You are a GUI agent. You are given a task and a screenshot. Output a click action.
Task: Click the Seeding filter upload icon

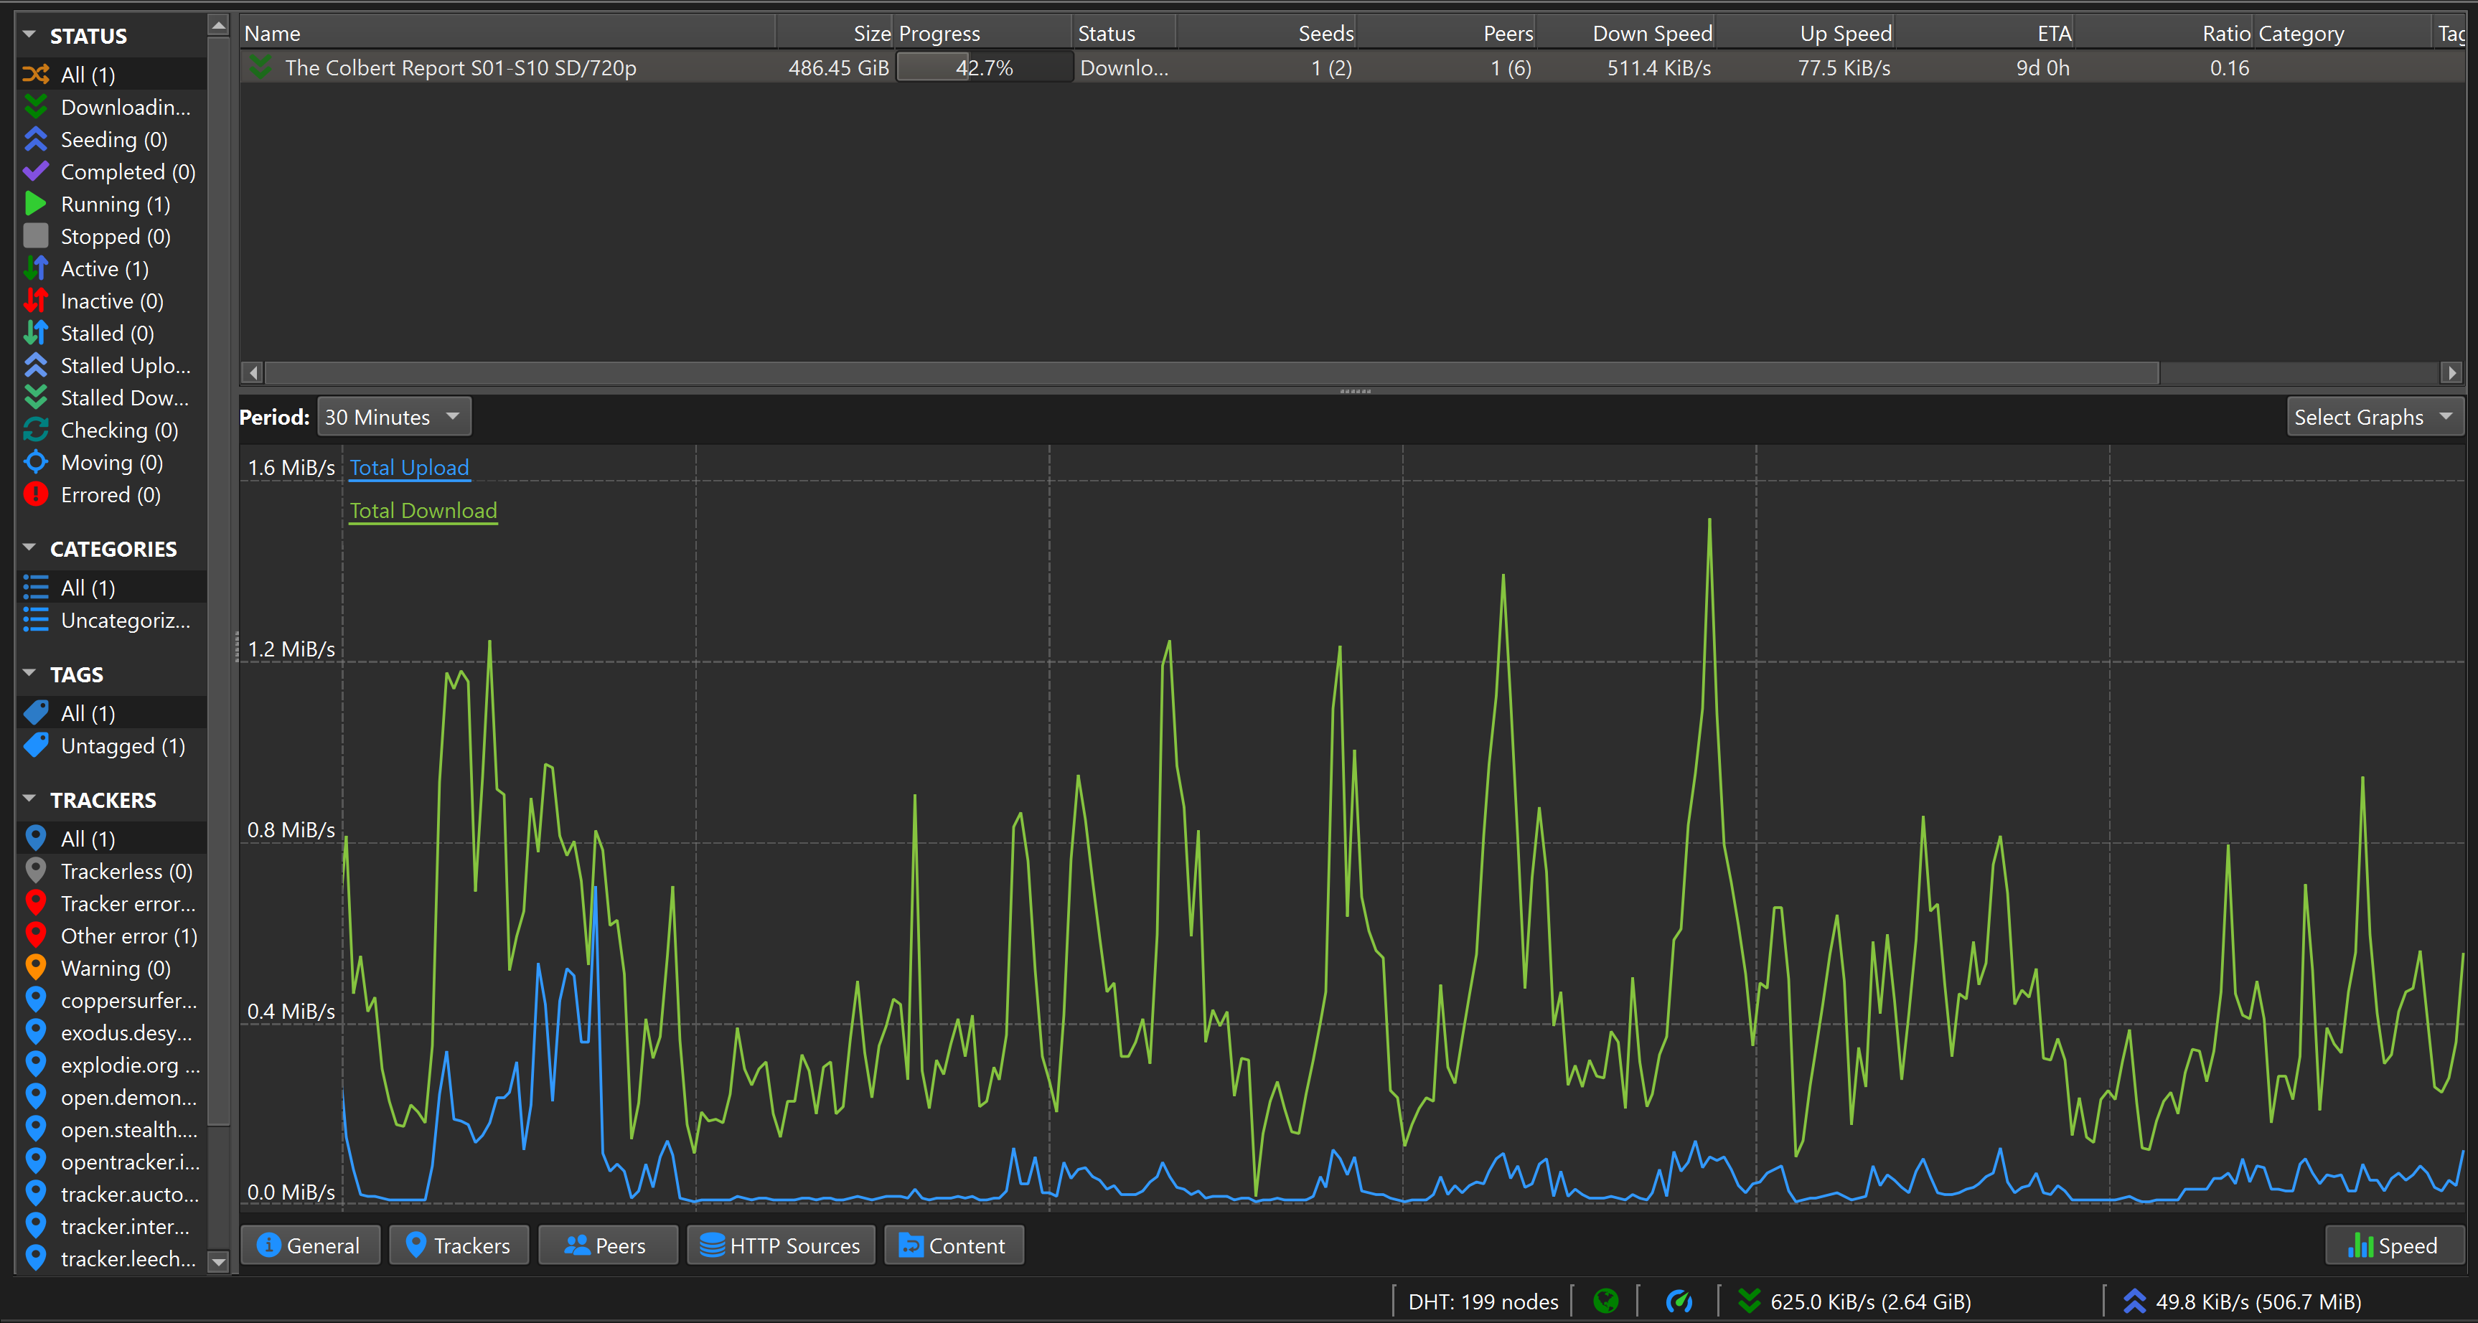click(36, 139)
